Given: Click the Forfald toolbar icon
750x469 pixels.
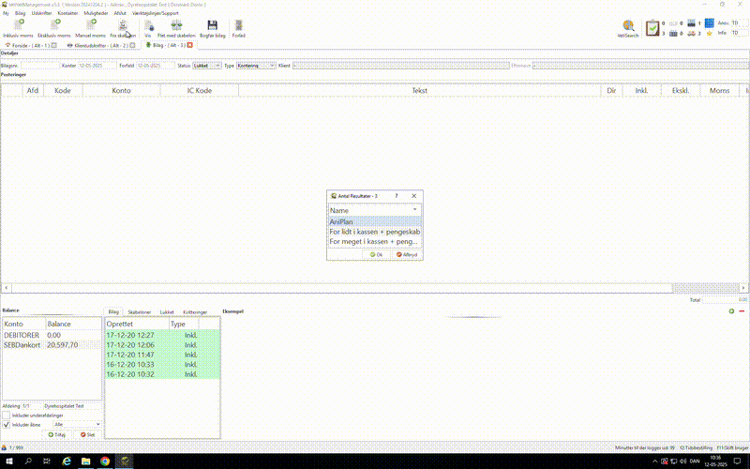Looking at the screenshot, I should pos(239,25).
